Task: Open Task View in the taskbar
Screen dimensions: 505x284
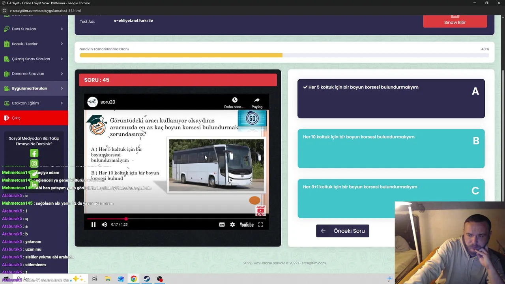Action: click(94, 279)
